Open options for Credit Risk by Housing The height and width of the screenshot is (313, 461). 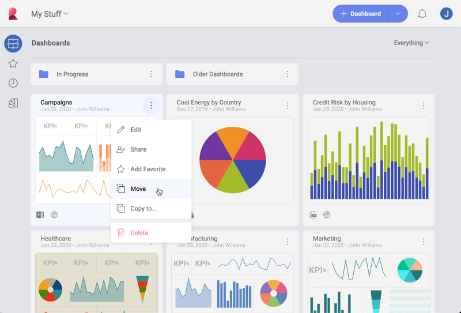click(x=424, y=105)
